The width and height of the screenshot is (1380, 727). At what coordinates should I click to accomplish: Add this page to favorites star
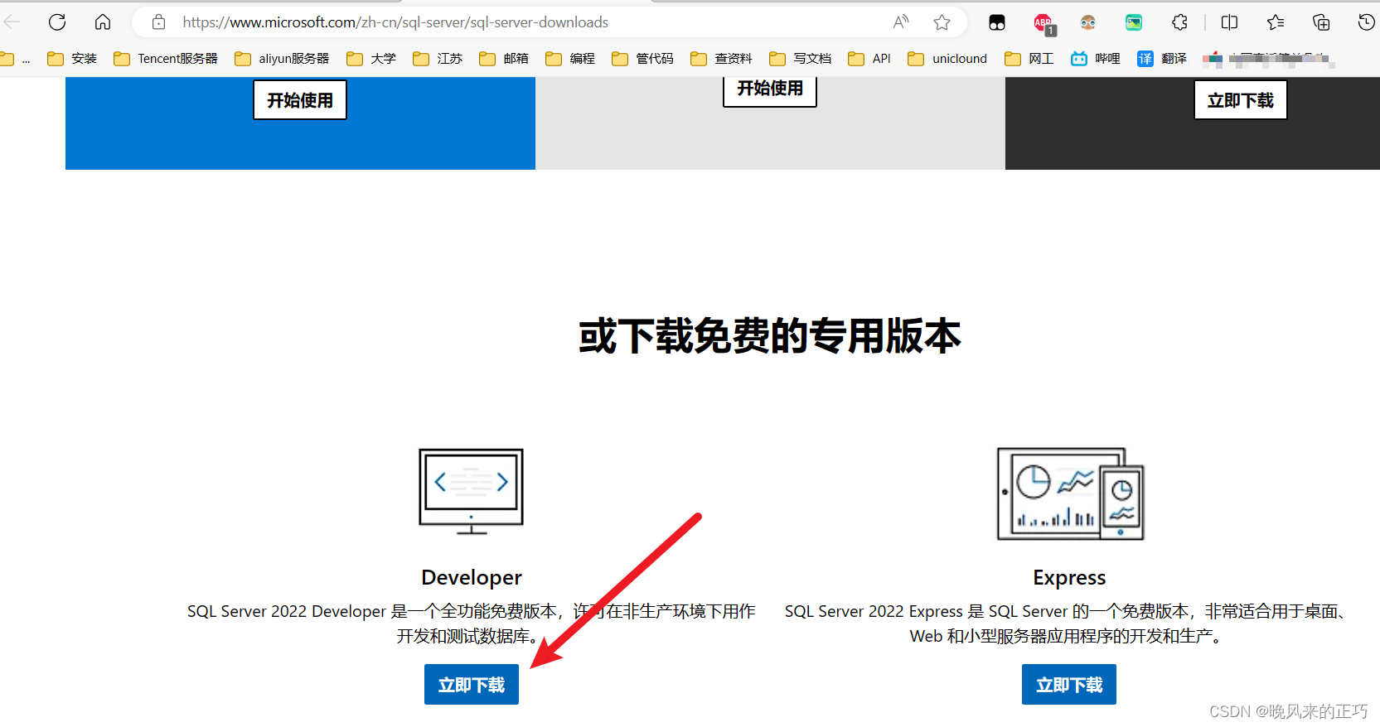click(942, 22)
